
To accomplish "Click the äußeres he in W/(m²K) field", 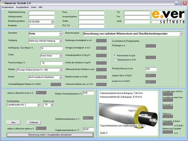I will pyautogui.click(x=151, y=76).
